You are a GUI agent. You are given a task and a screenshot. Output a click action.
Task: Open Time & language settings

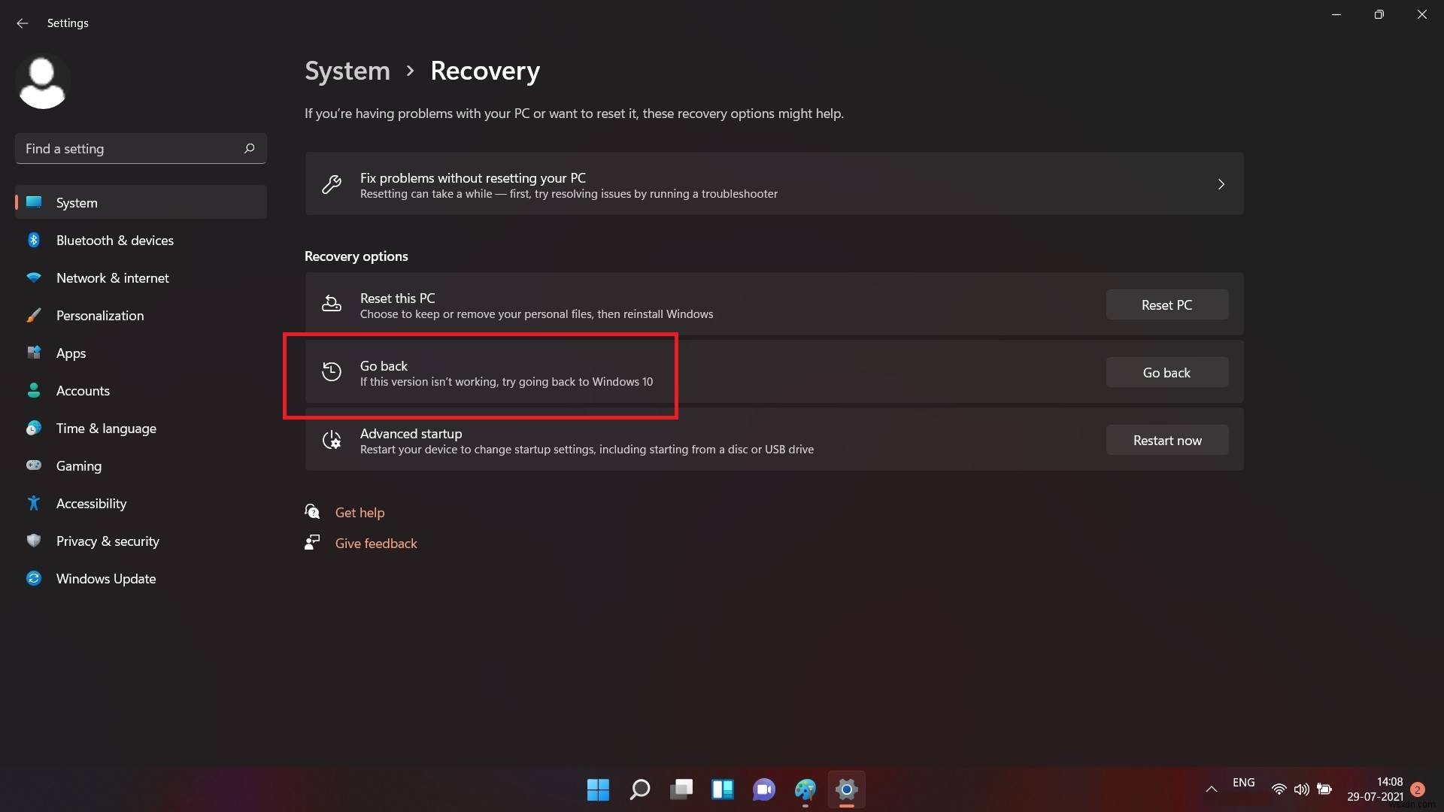105,427
